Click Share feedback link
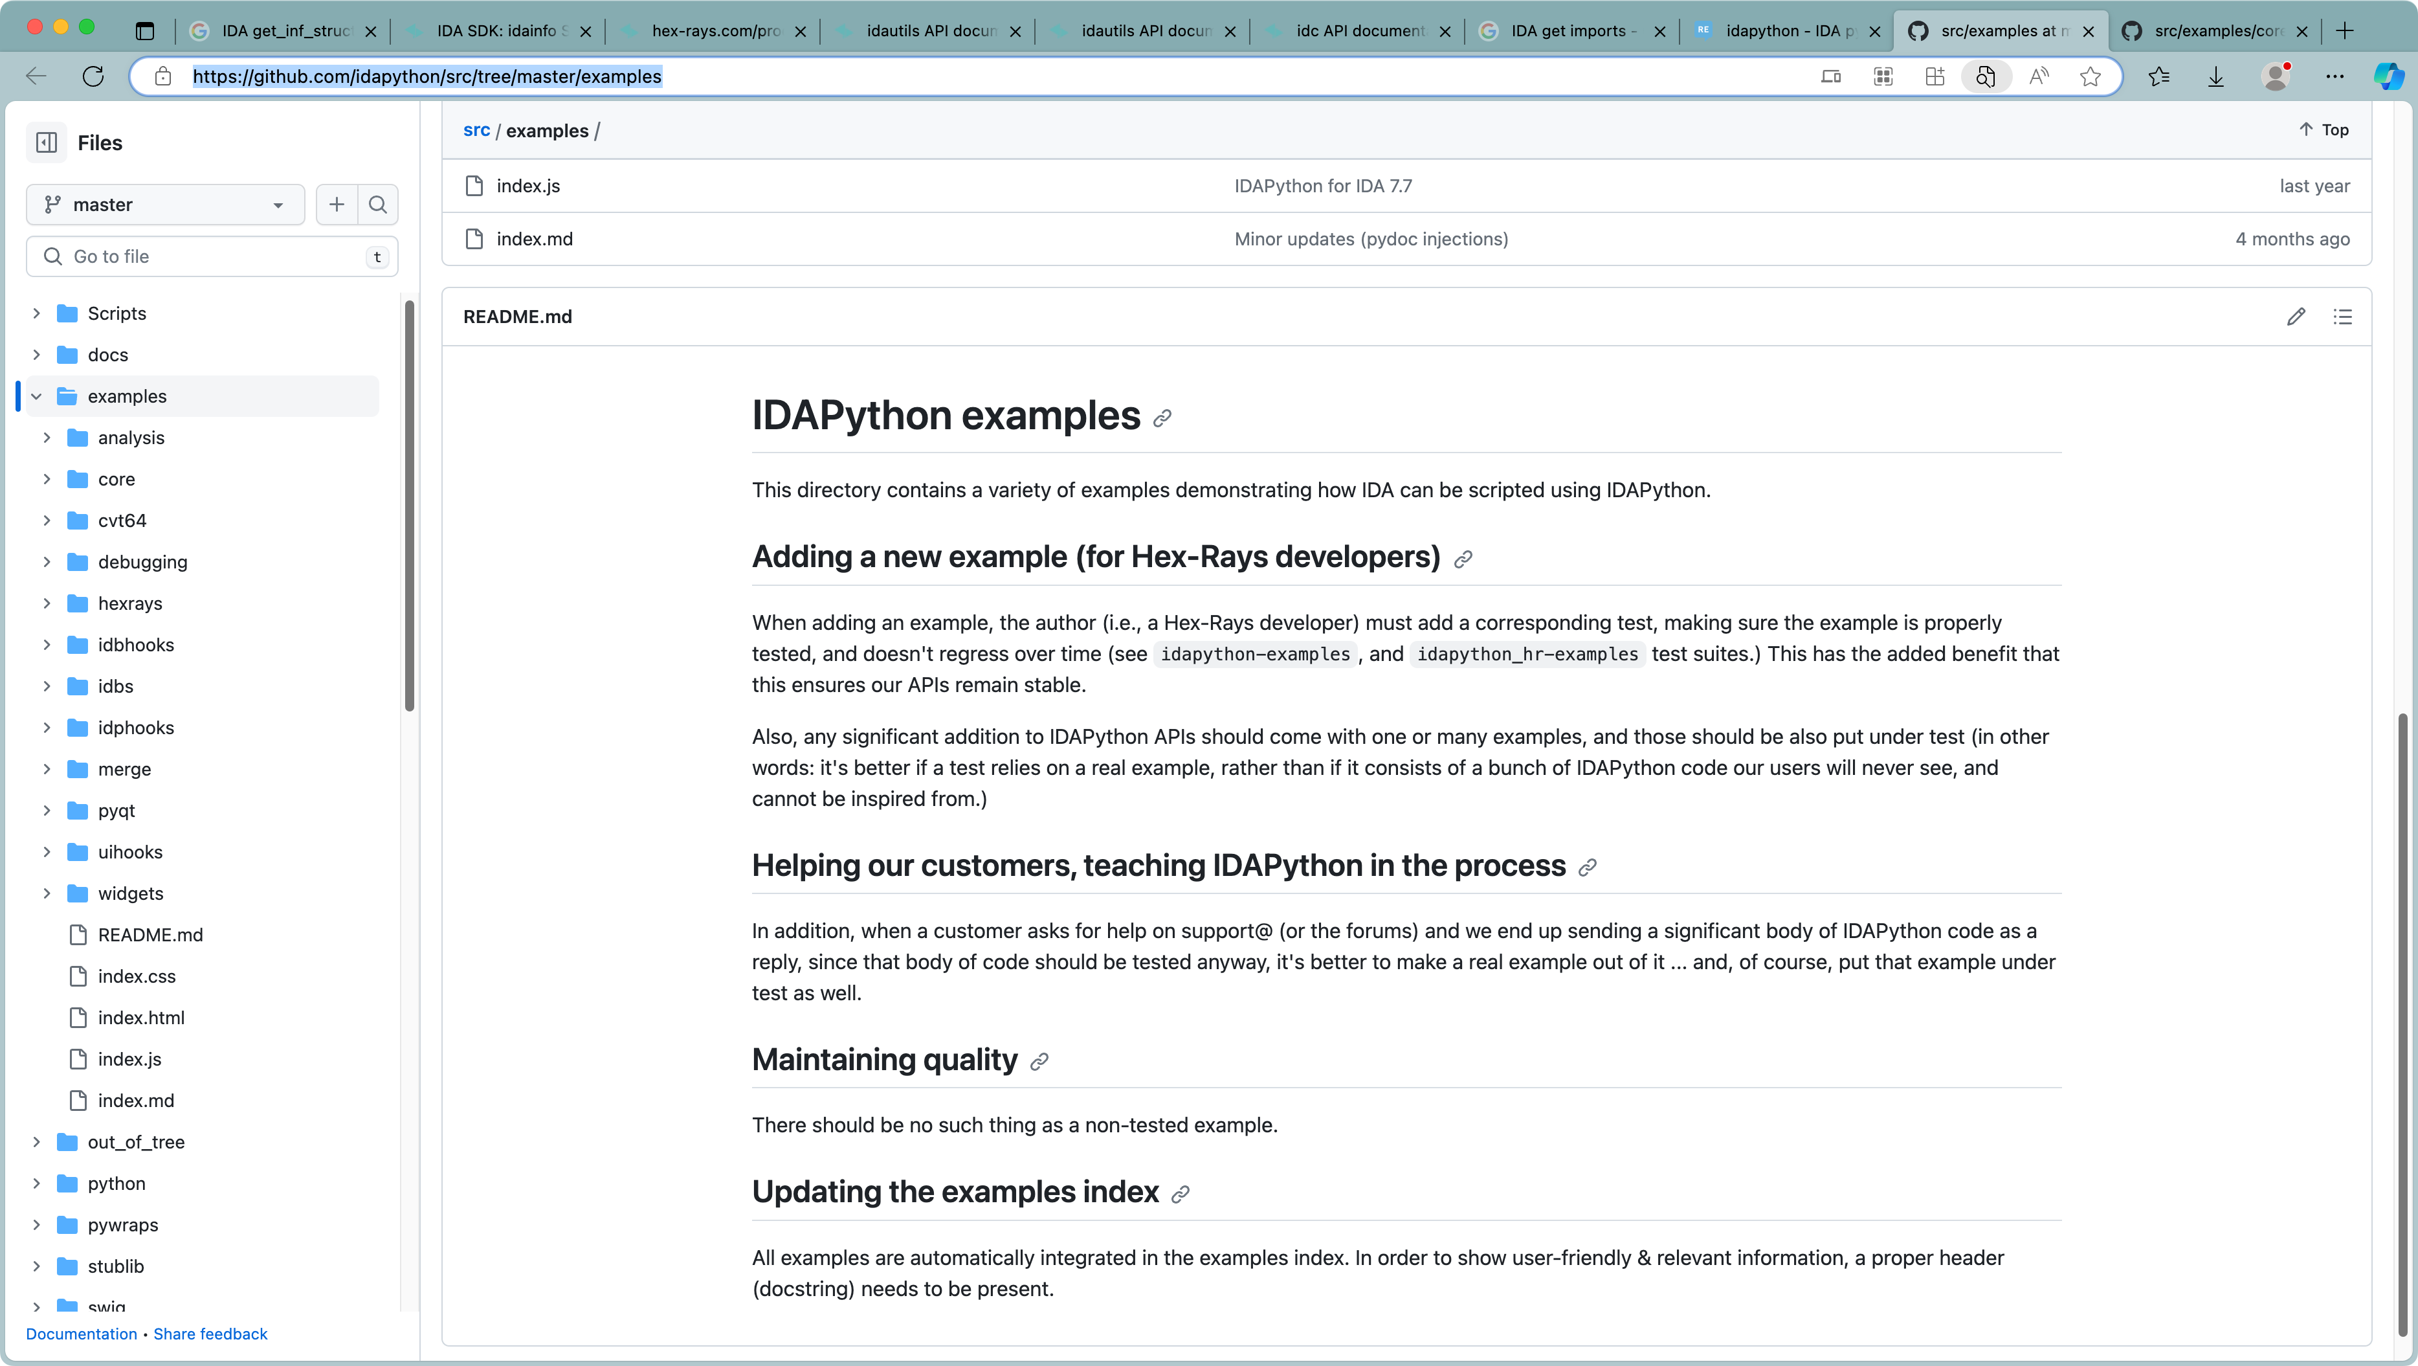The width and height of the screenshot is (2418, 1366). [210, 1334]
